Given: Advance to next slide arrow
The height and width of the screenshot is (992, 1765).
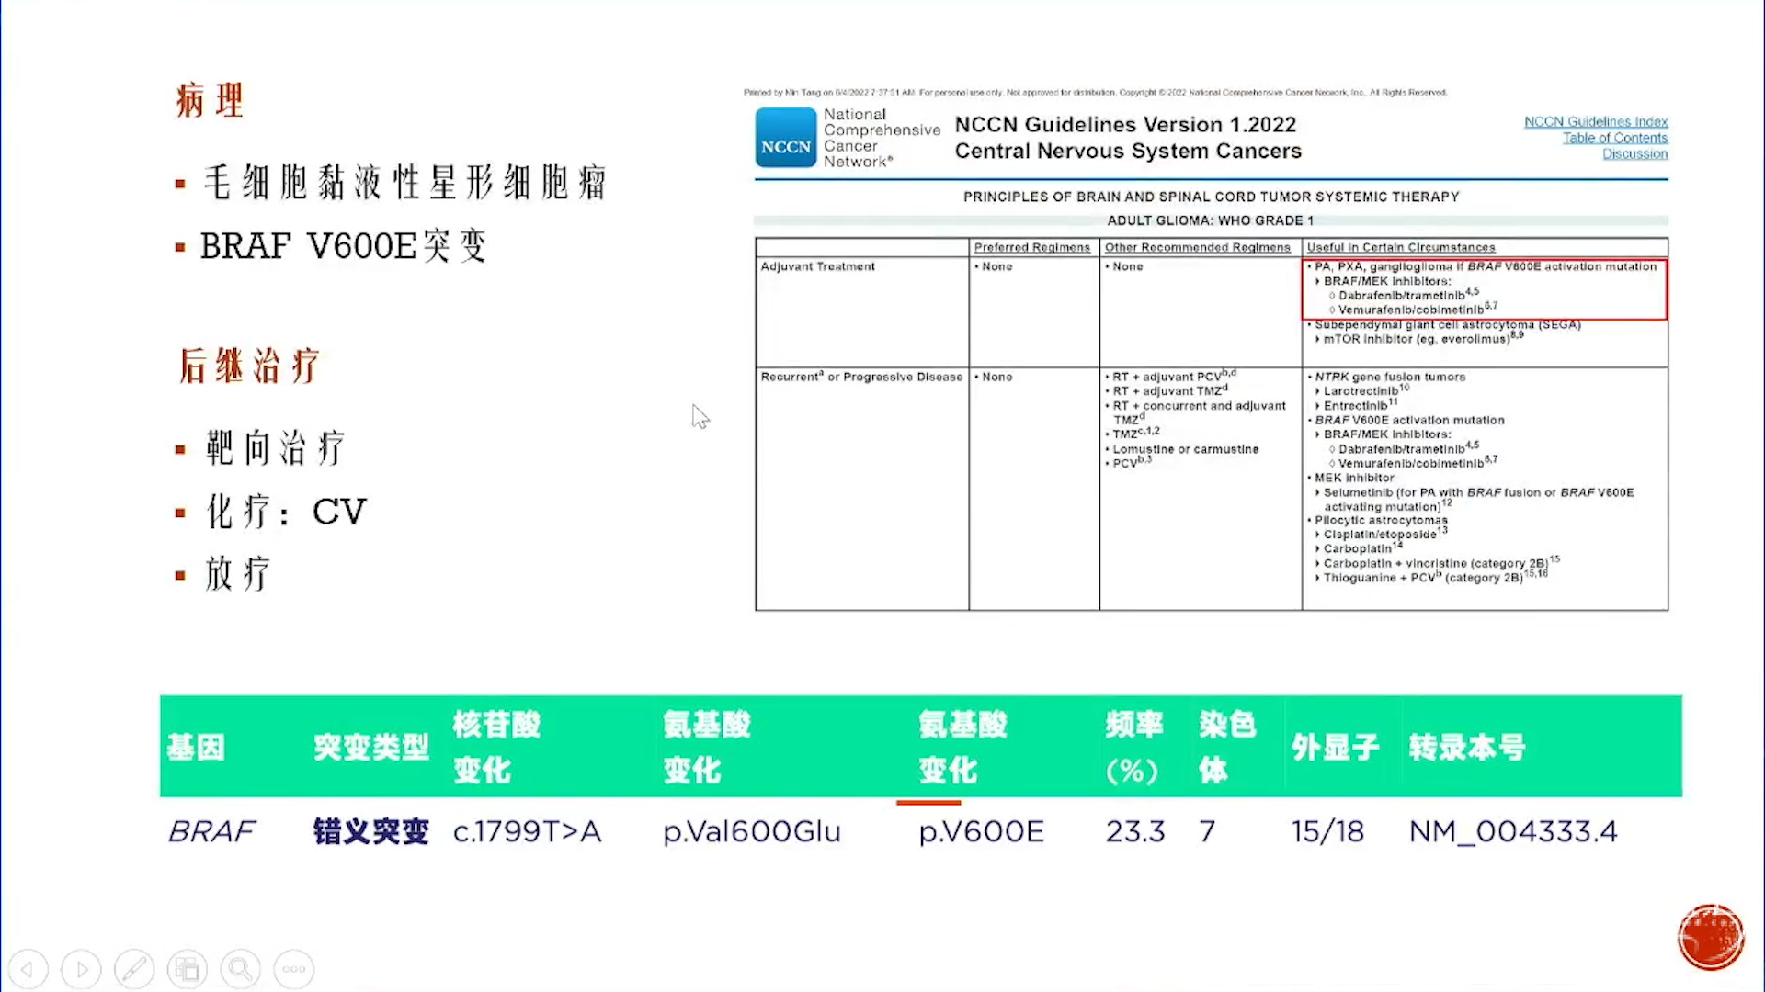Looking at the screenshot, I should pyautogui.click(x=81, y=969).
